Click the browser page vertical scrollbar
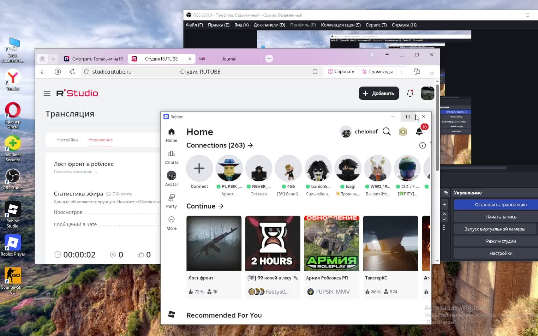The height and width of the screenshot is (336, 538). 437,128
